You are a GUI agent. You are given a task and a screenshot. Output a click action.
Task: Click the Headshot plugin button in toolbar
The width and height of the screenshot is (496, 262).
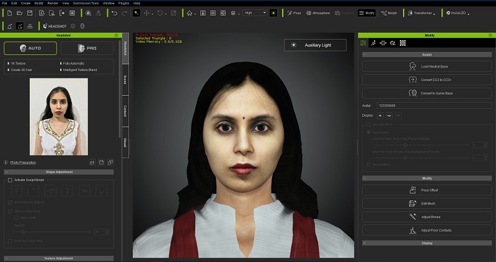53,26
